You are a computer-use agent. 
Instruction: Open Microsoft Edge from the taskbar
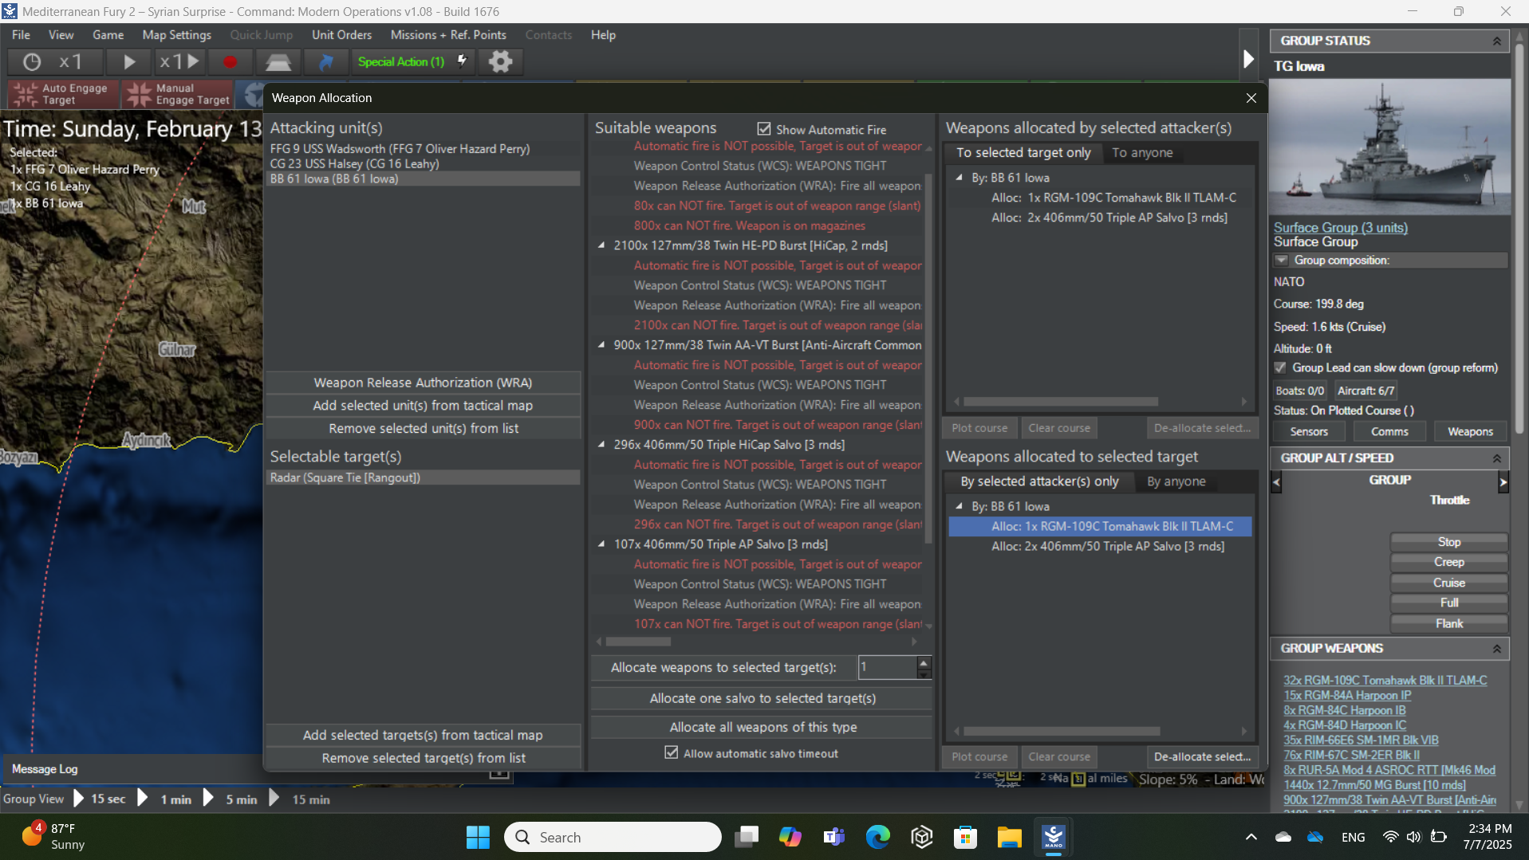point(877,837)
